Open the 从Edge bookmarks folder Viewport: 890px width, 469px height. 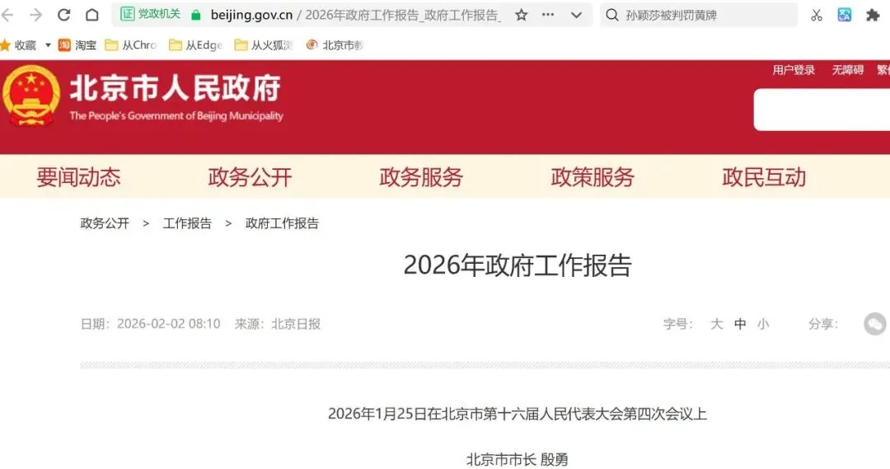pos(196,45)
